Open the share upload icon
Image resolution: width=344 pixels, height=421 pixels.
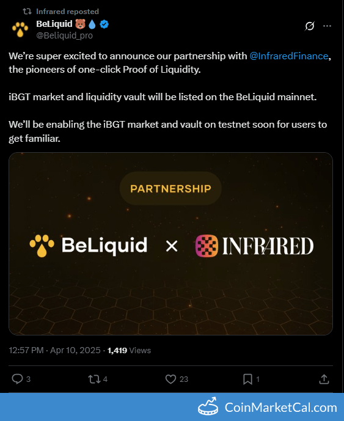[x=324, y=379]
